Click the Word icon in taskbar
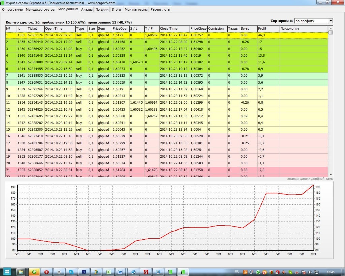Image resolution: width=345 pixels, height=276 pixels. click(x=121, y=271)
